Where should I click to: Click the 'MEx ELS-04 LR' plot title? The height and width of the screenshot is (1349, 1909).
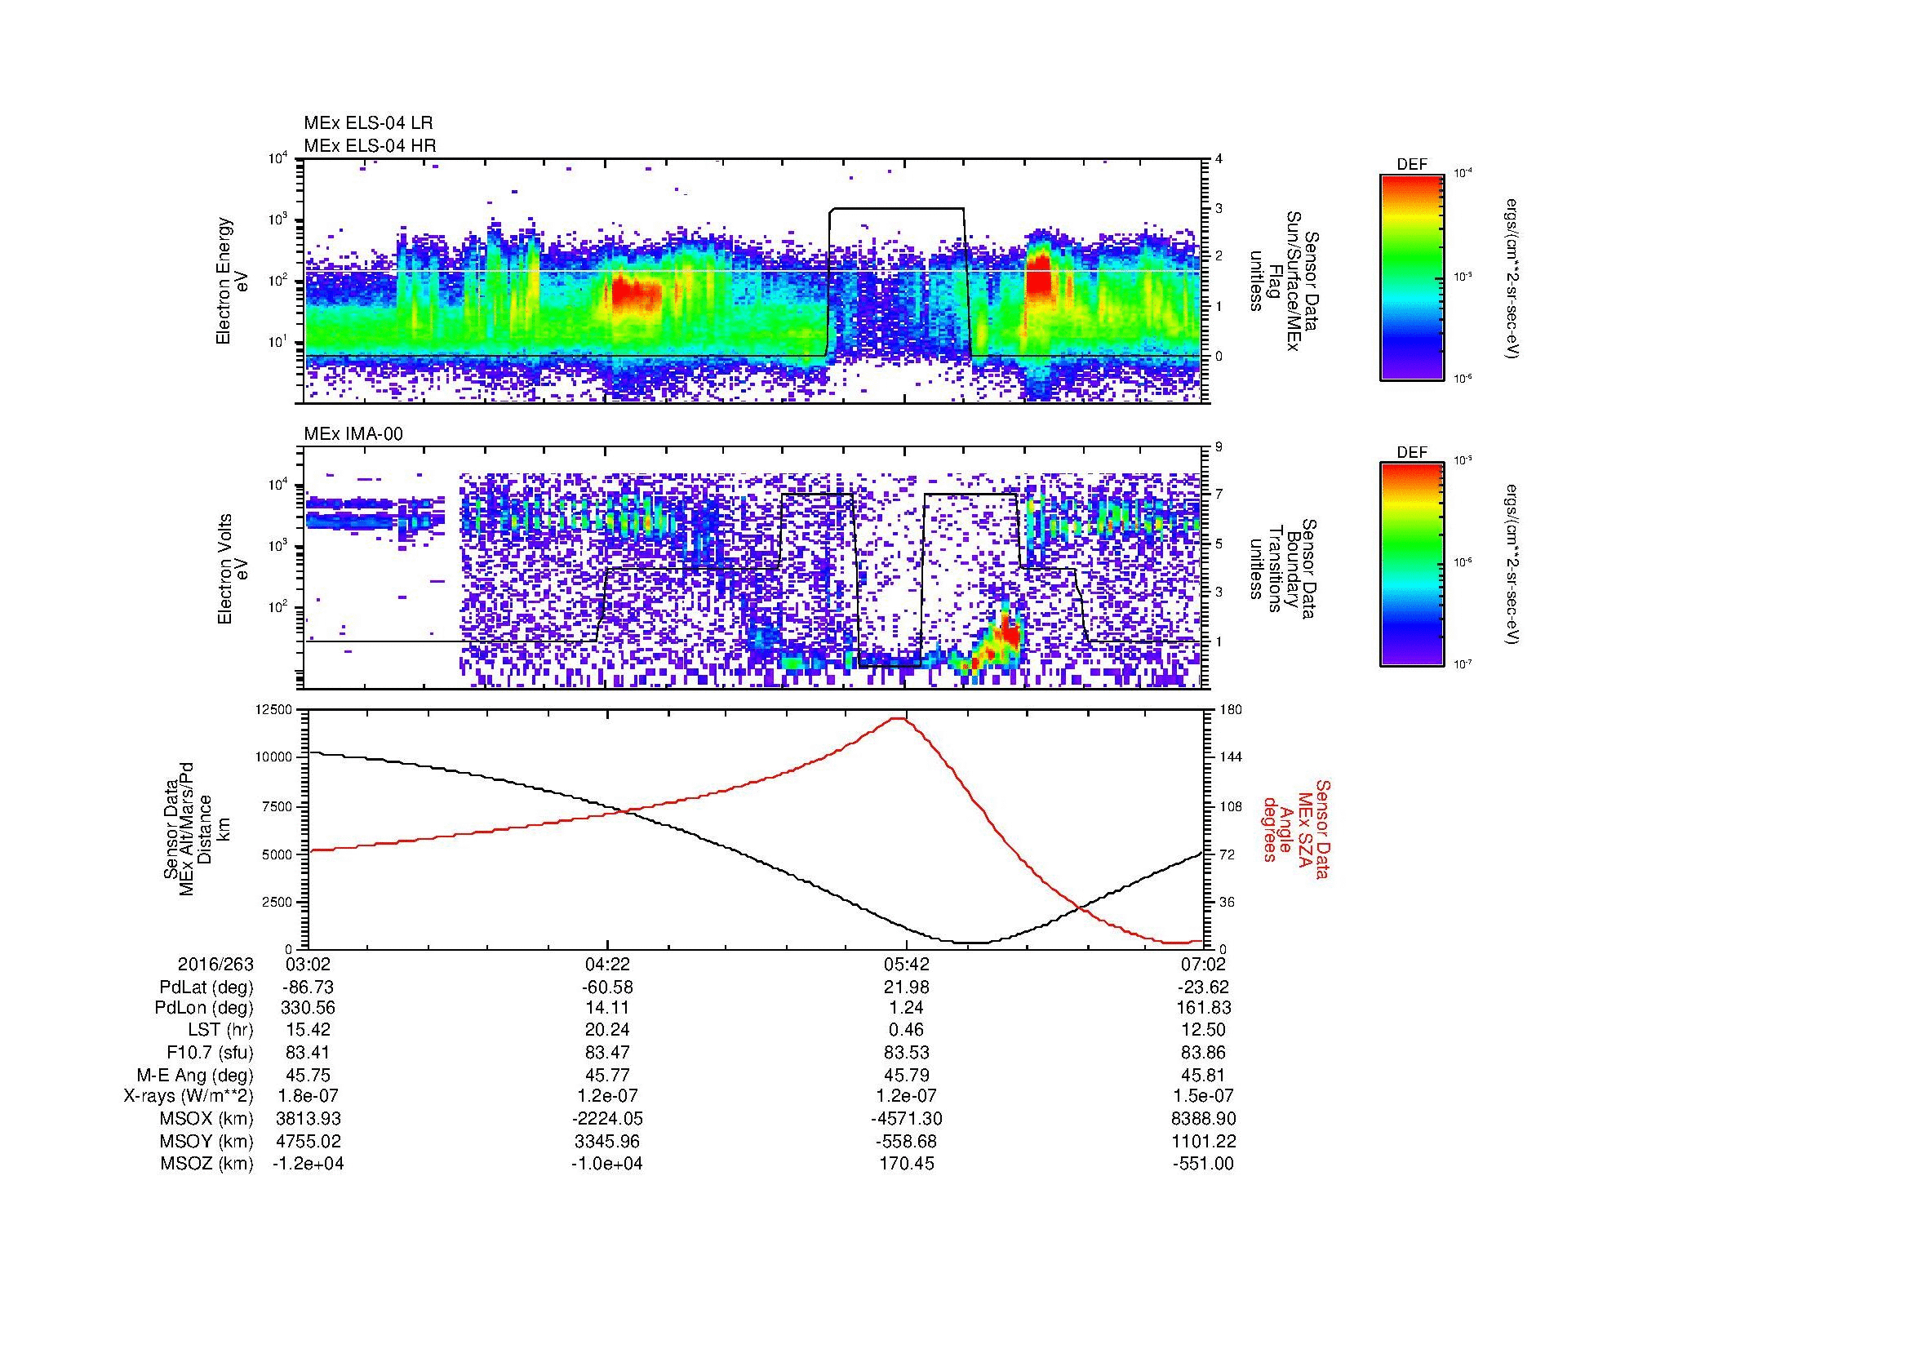(x=368, y=123)
